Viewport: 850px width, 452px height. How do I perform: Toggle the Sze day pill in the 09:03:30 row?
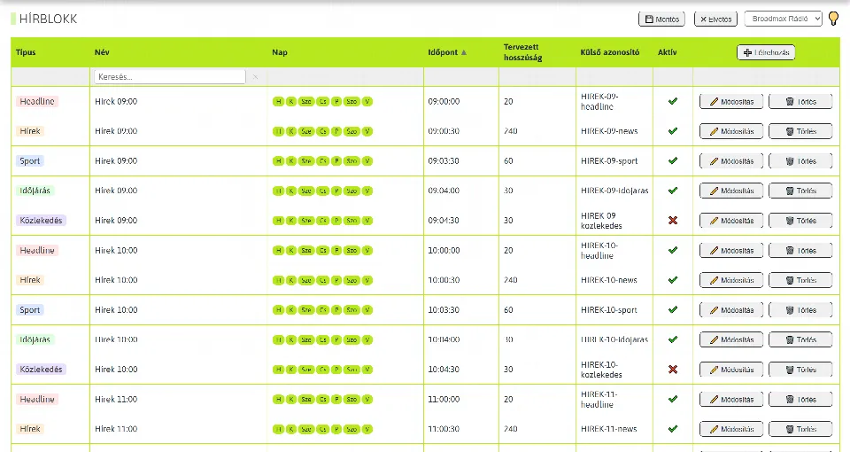click(306, 161)
